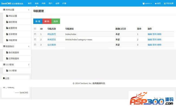Tick the checkbox for the 网站首页 row
176x106 pixels.
pos(35,34)
